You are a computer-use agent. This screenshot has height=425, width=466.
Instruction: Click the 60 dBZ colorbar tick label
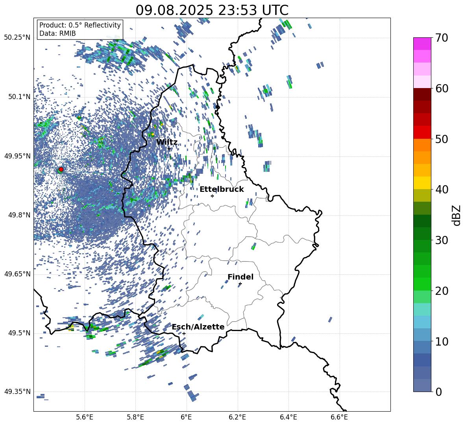441,88
